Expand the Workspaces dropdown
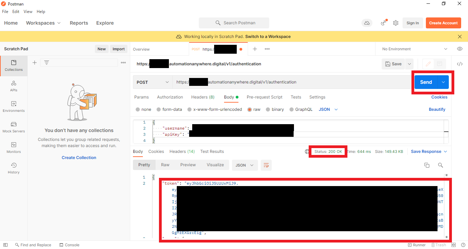 pos(44,23)
